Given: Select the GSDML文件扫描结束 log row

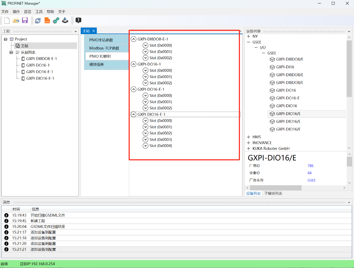Looking at the screenshot, I should point(177,227).
